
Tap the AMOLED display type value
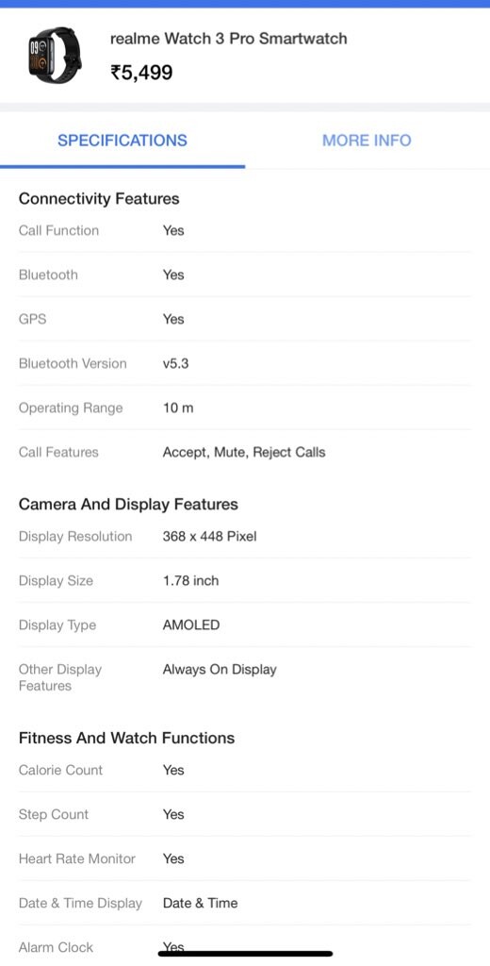[191, 625]
